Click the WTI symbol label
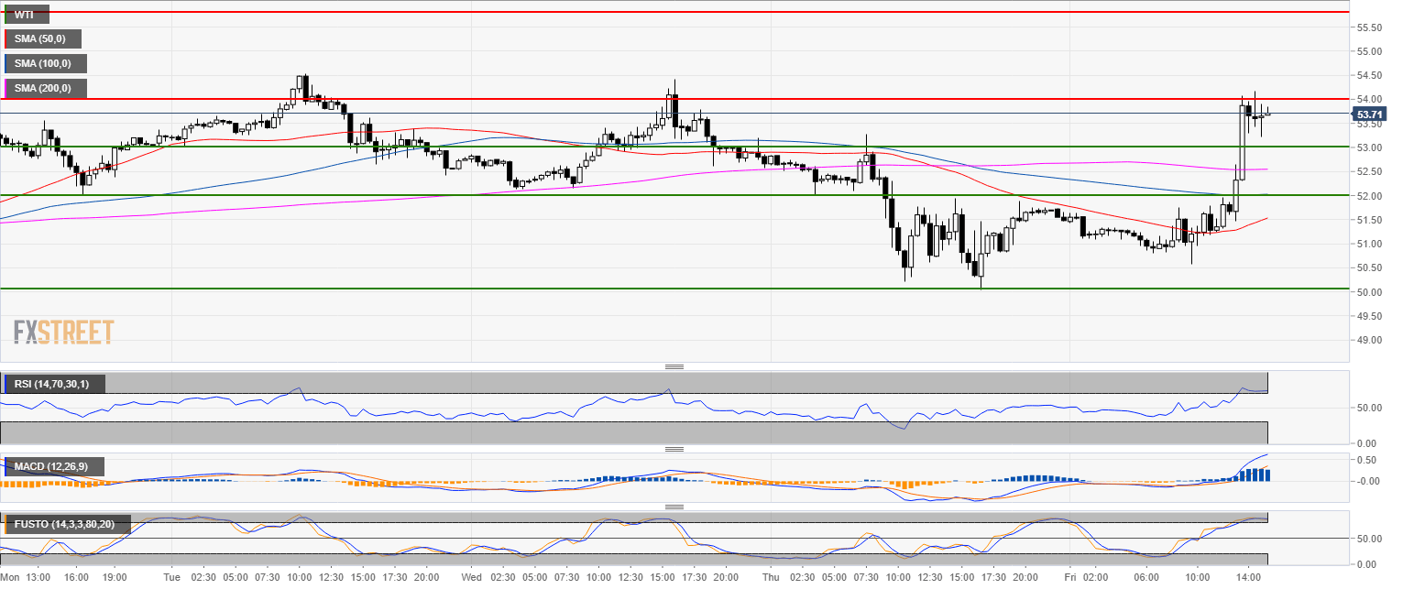 tap(27, 14)
